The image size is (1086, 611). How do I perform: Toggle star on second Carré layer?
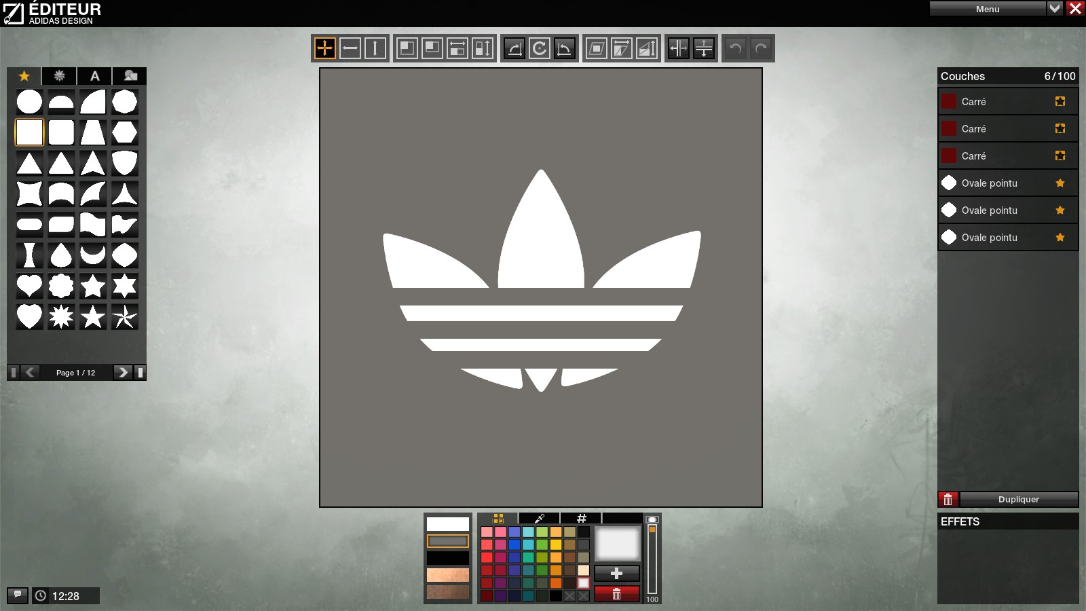point(1060,128)
